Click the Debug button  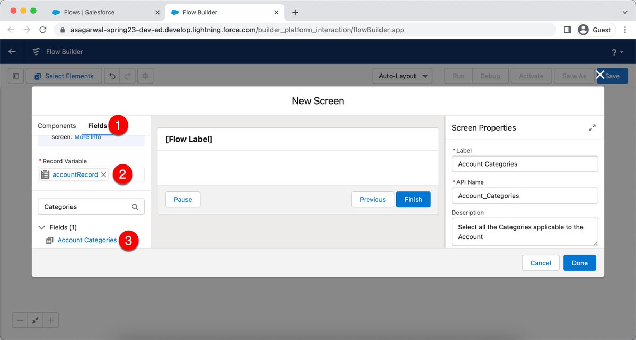[490, 76]
